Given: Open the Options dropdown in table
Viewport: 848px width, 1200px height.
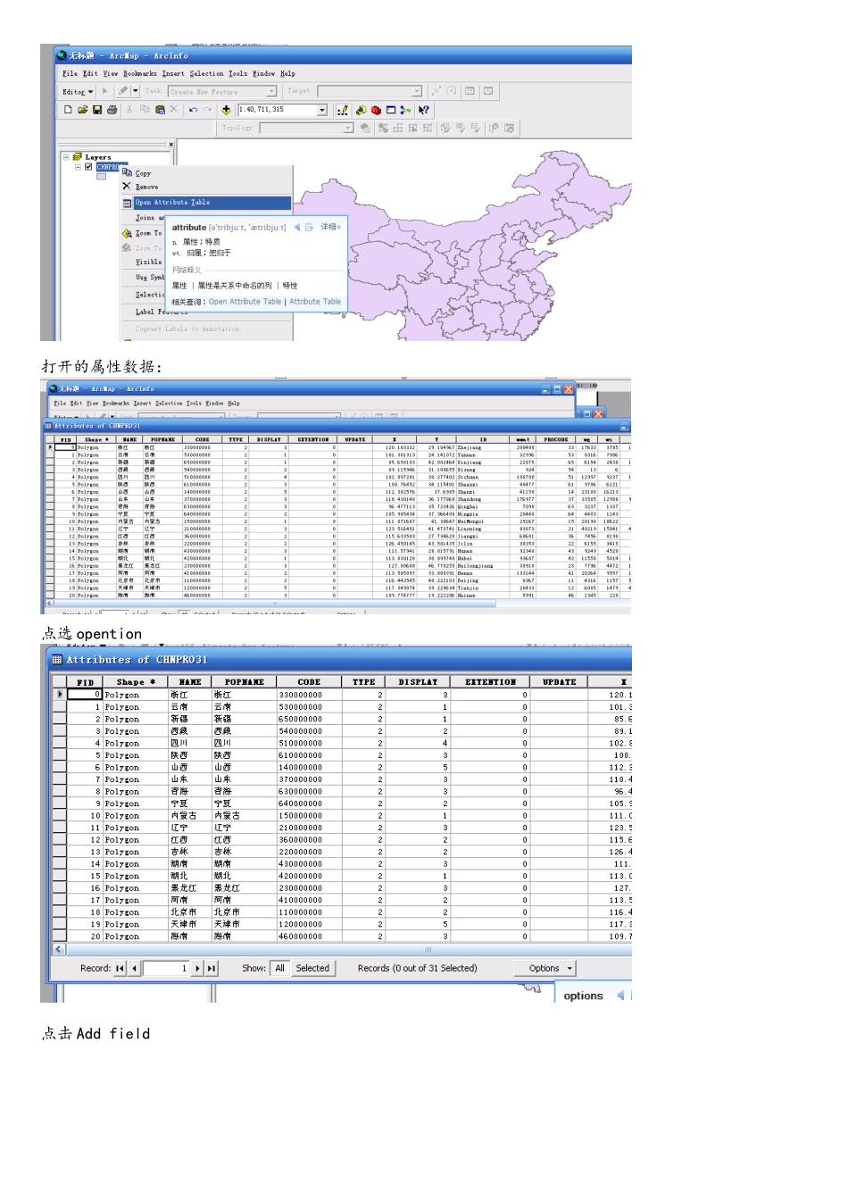Looking at the screenshot, I should 545,968.
